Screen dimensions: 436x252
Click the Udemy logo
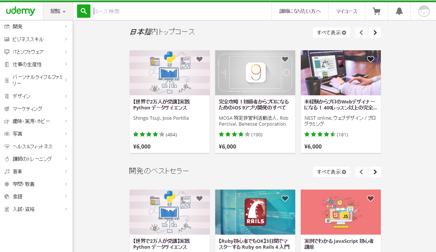pos(21,11)
